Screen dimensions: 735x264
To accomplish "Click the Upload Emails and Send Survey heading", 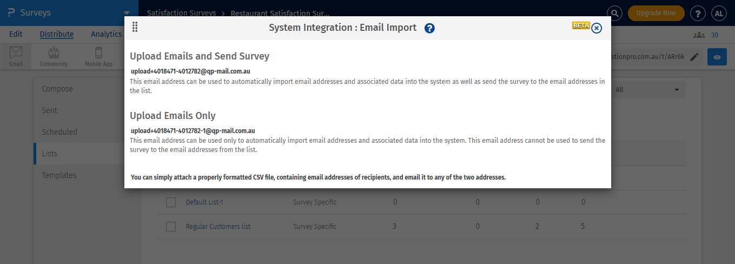I will coord(200,56).
